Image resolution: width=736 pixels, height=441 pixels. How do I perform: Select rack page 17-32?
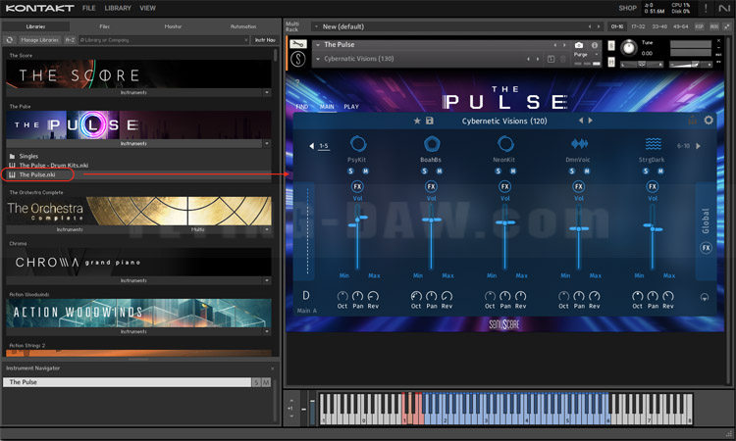[638, 26]
